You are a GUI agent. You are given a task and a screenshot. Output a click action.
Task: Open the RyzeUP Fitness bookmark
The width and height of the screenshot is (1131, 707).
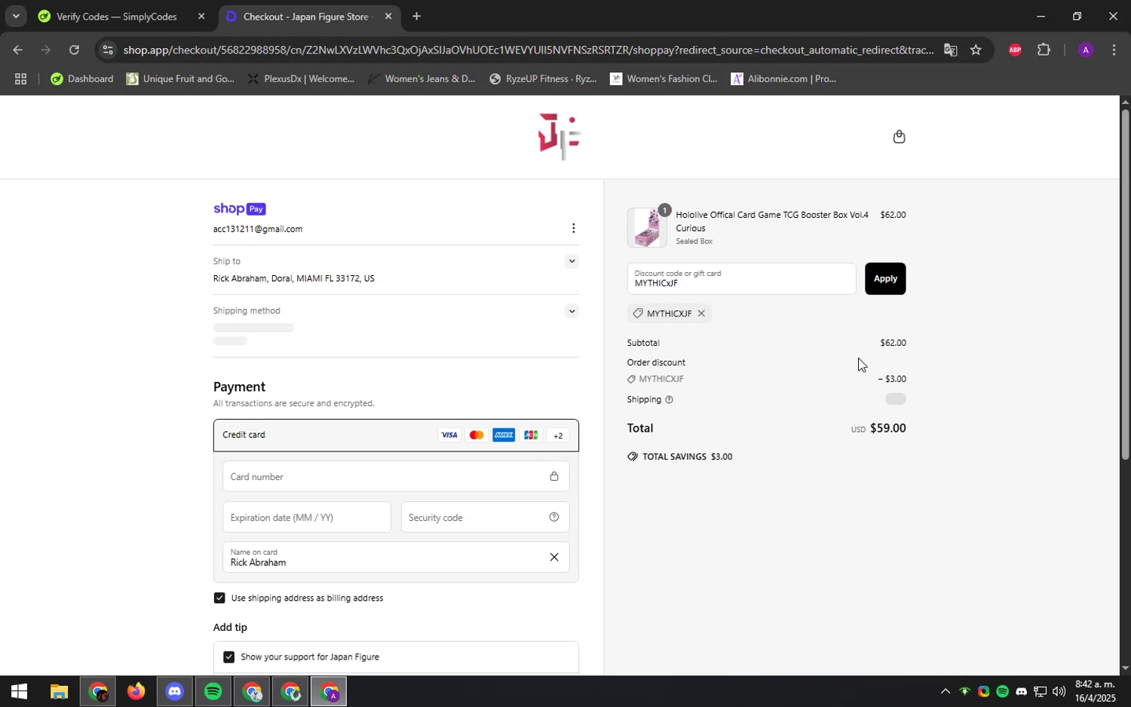(543, 79)
